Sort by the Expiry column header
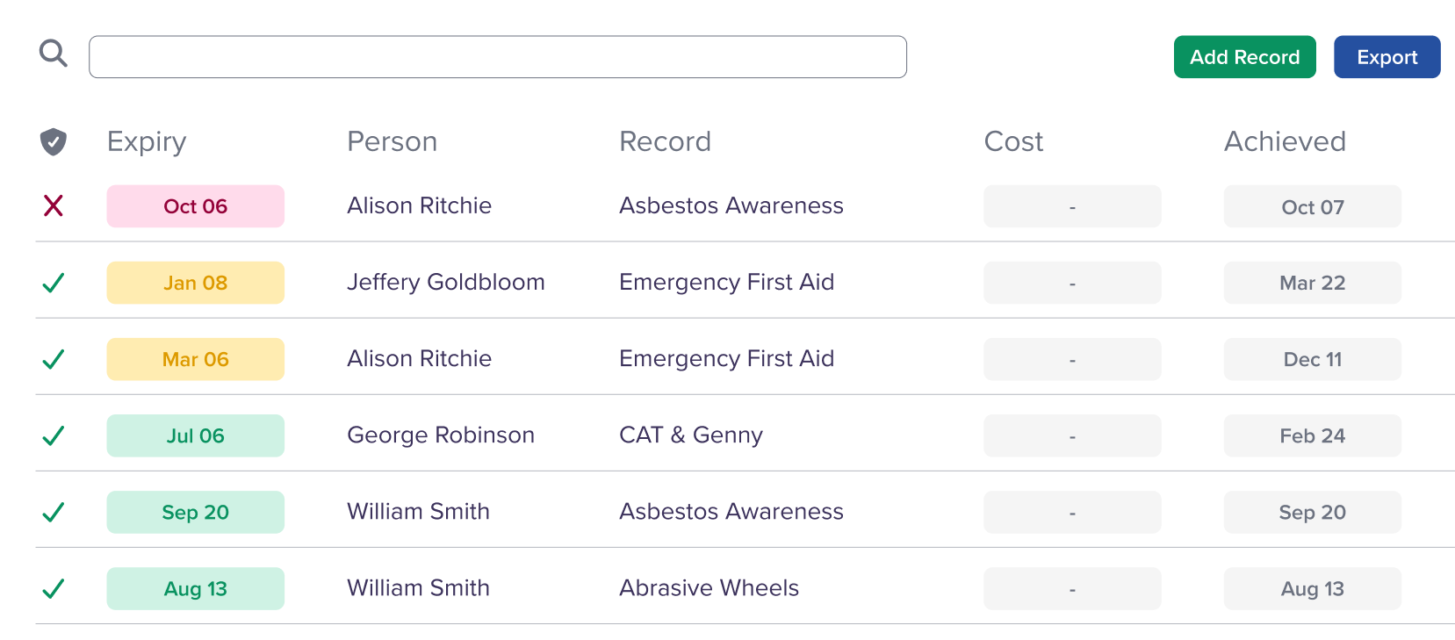Image resolution: width=1455 pixels, height=640 pixels. (x=147, y=141)
